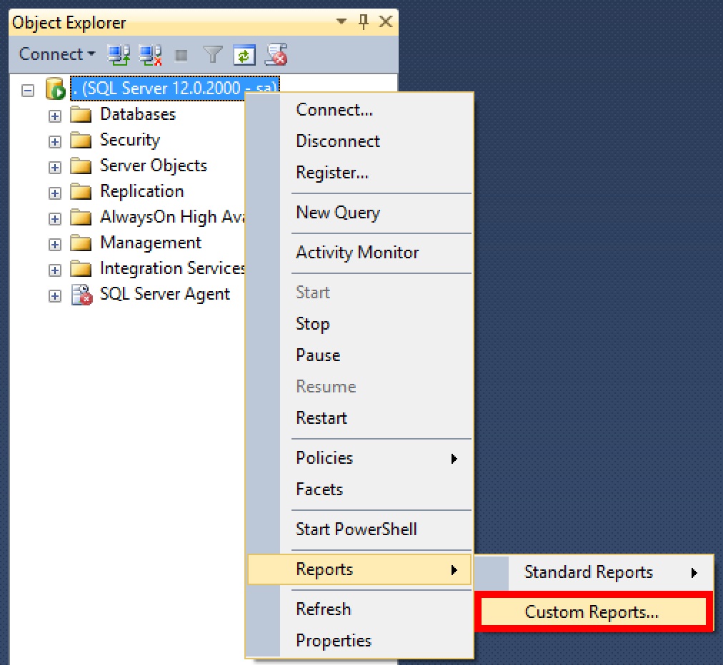The width and height of the screenshot is (723, 665).
Task: Click the highlighted Reports menu item
Action: pos(359,569)
